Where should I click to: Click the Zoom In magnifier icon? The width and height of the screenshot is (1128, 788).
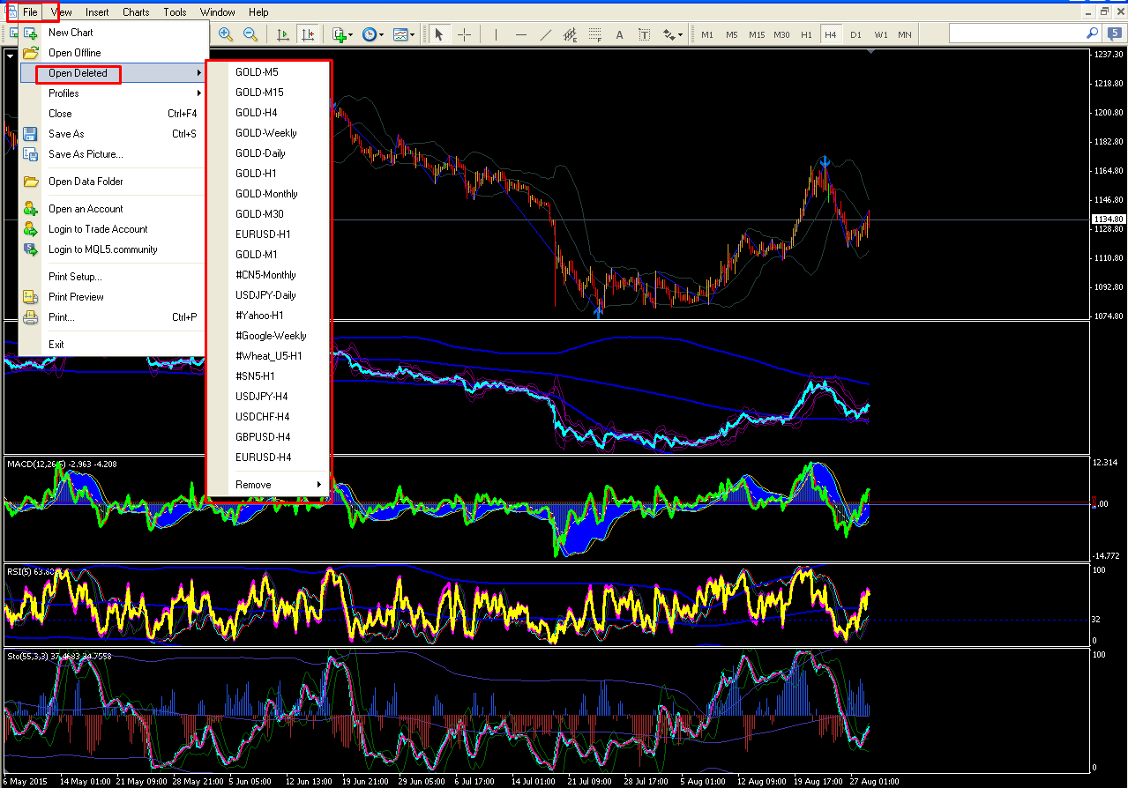(226, 34)
